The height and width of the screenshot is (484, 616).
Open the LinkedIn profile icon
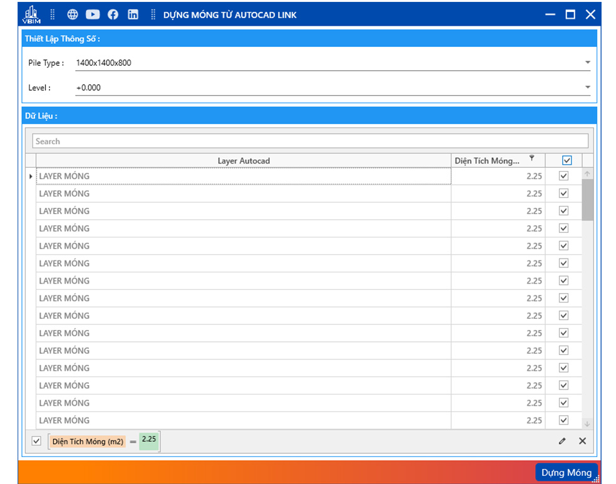pos(133,14)
